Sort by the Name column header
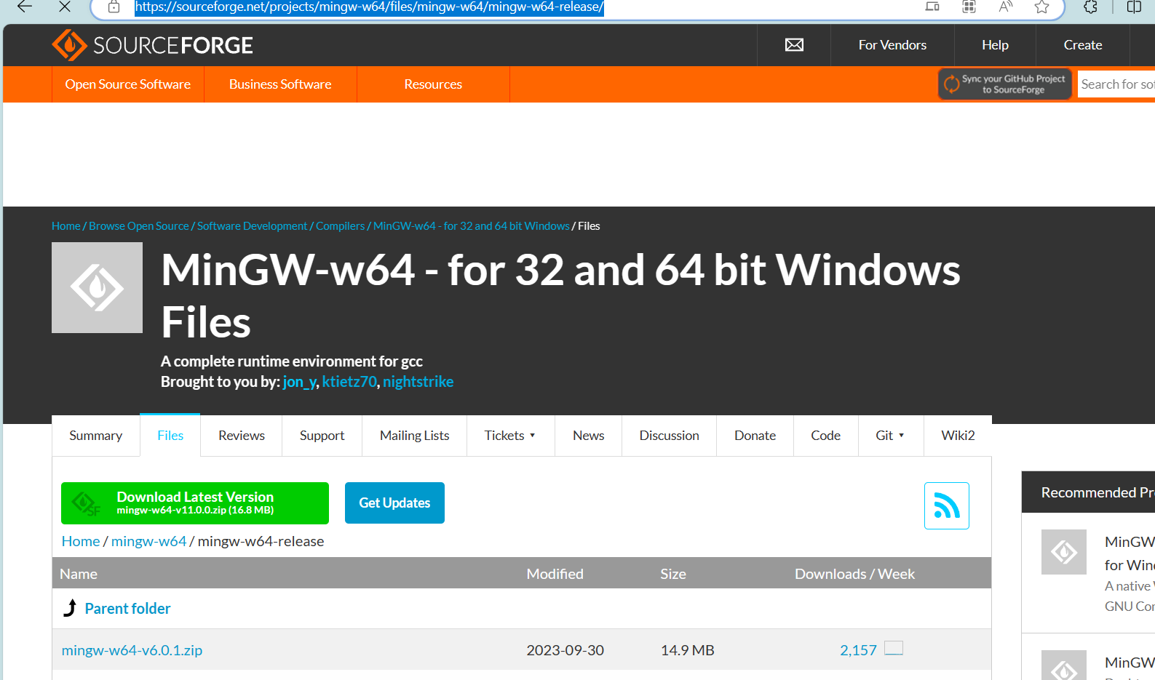1155x680 pixels. coord(79,574)
